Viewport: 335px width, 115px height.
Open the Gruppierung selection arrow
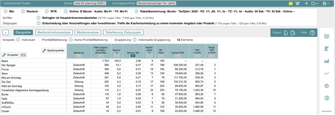135,40
